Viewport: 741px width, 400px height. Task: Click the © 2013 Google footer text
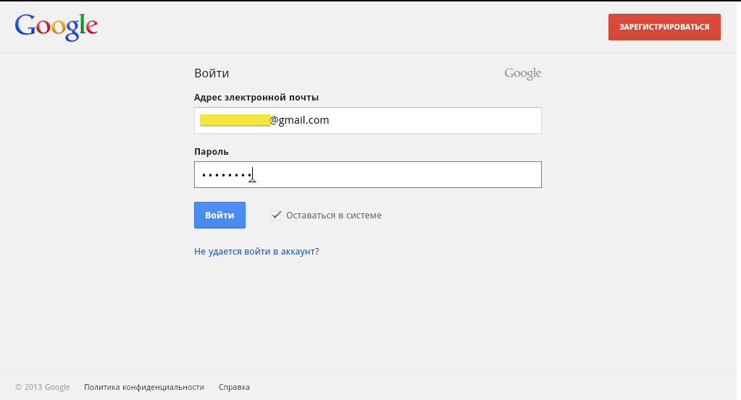43,387
